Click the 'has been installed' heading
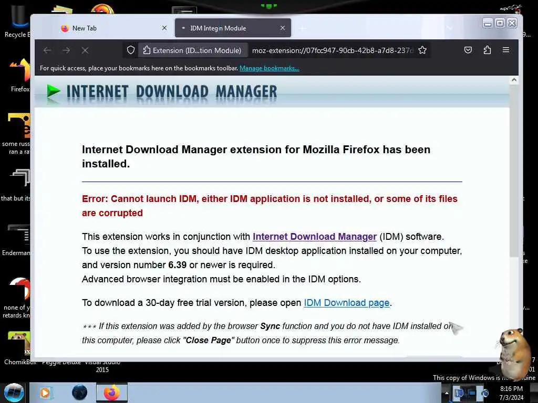Viewport: 538px width, 403px height. point(256,156)
